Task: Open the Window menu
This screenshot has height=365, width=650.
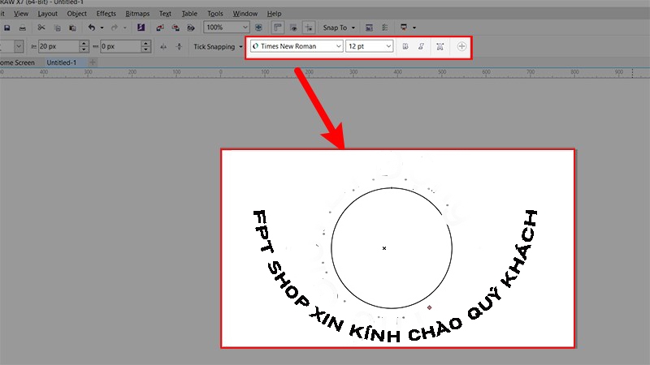Action: click(245, 14)
